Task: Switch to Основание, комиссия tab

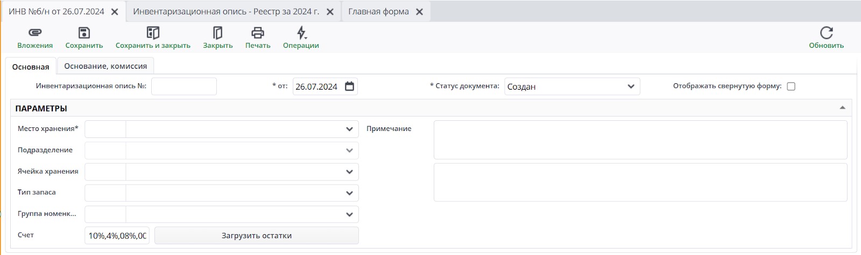Action: coord(105,66)
